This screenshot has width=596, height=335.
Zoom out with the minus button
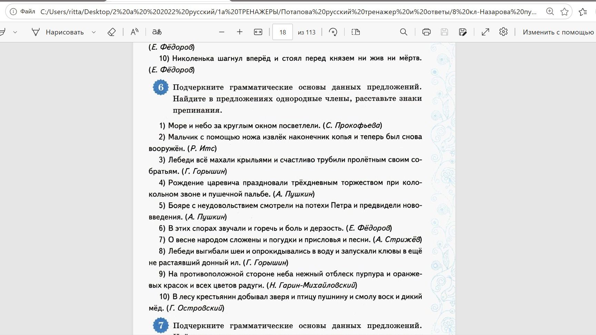pos(222,32)
